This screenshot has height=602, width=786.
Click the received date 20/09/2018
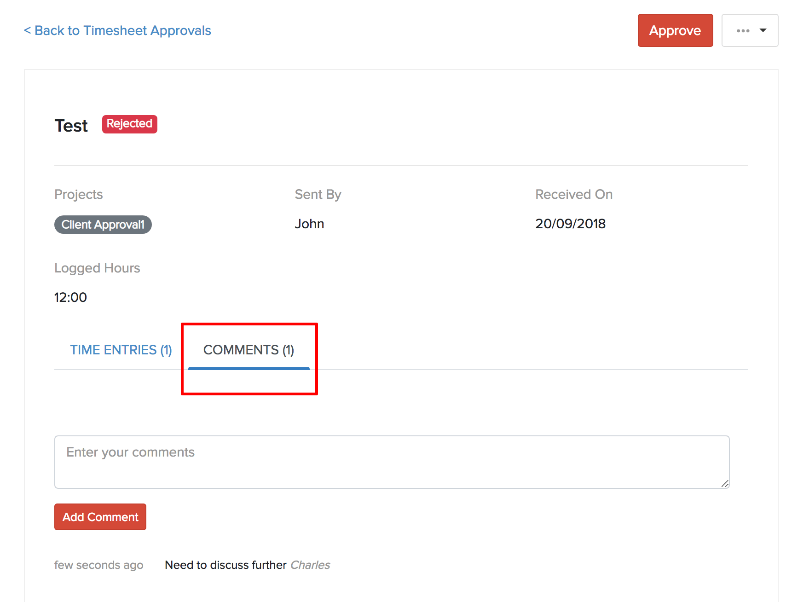[x=570, y=224]
